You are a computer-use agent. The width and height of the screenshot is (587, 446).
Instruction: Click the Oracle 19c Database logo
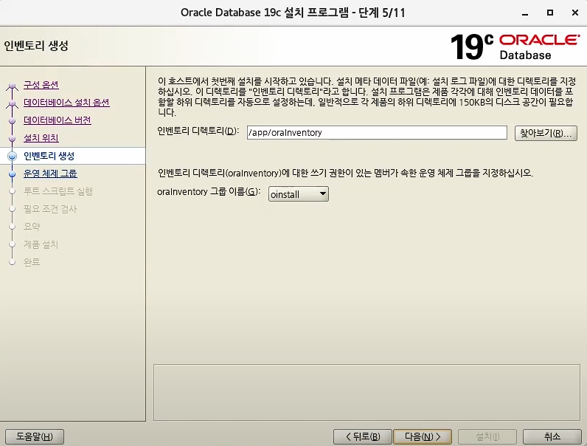pyautogui.click(x=515, y=47)
